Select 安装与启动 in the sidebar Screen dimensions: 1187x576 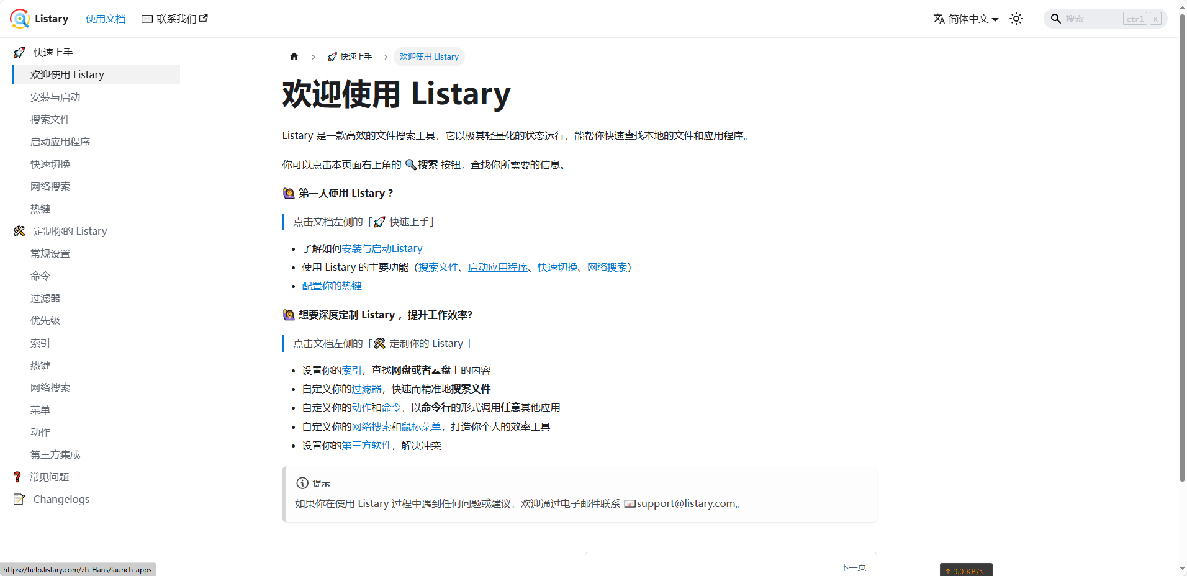pyautogui.click(x=55, y=97)
